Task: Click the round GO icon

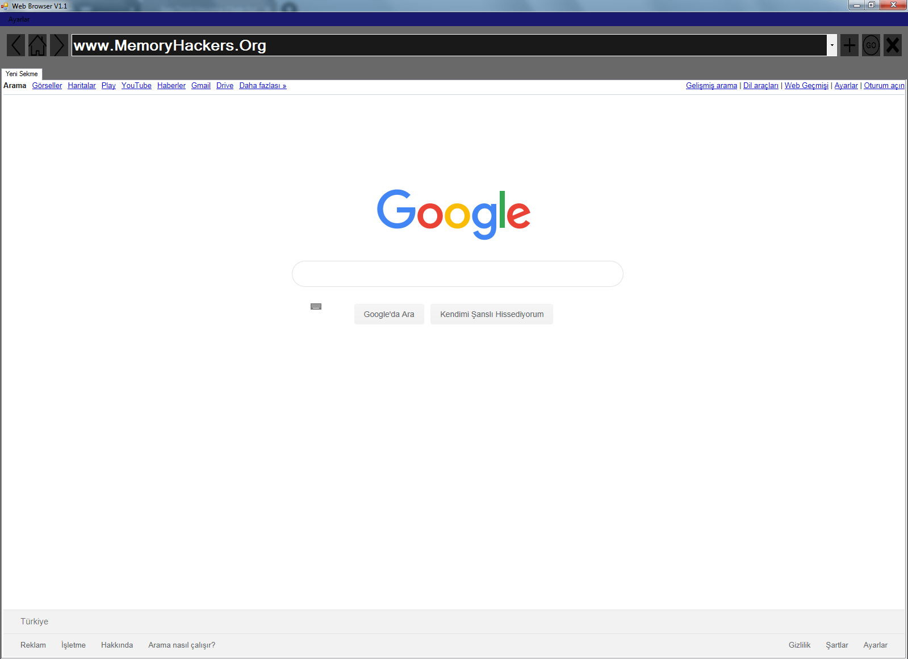Action: (x=871, y=45)
